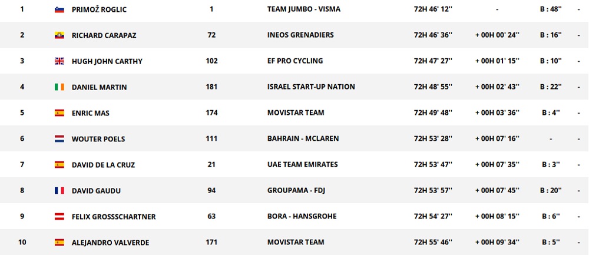Open the Israel Start-Up Nation team
589x255 pixels.
(x=311, y=87)
